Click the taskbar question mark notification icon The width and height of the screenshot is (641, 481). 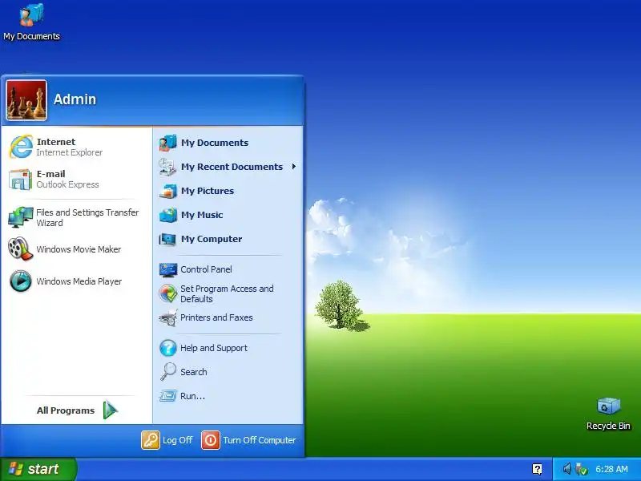[x=537, y=469]
